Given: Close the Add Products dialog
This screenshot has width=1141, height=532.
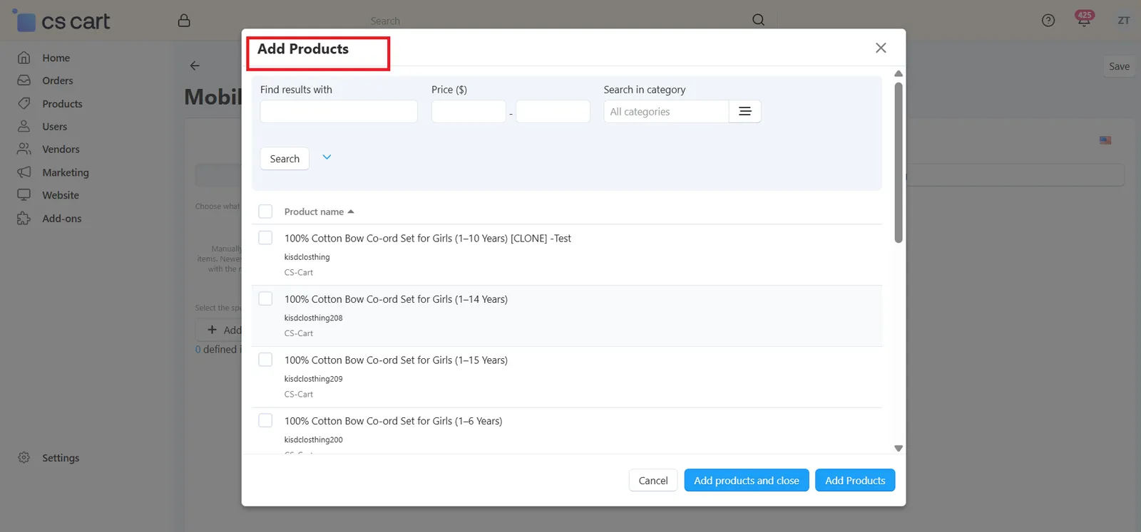Looking at the screenshot, I should tap(881, 48).
